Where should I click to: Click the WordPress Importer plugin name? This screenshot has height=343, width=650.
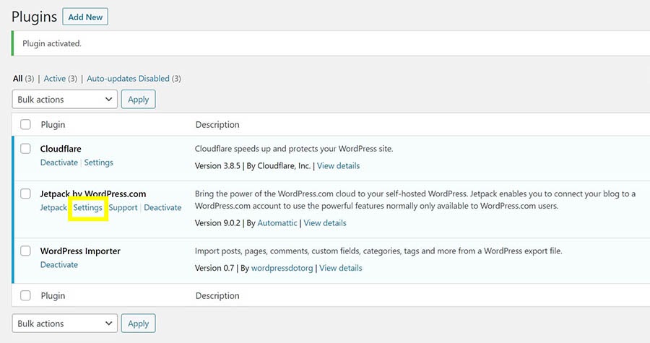(80, 251)
